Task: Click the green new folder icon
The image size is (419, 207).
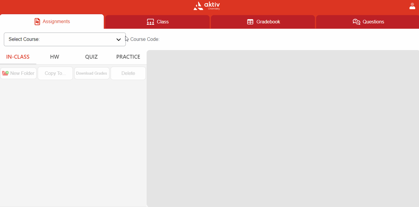Action: tap(5, 73)
